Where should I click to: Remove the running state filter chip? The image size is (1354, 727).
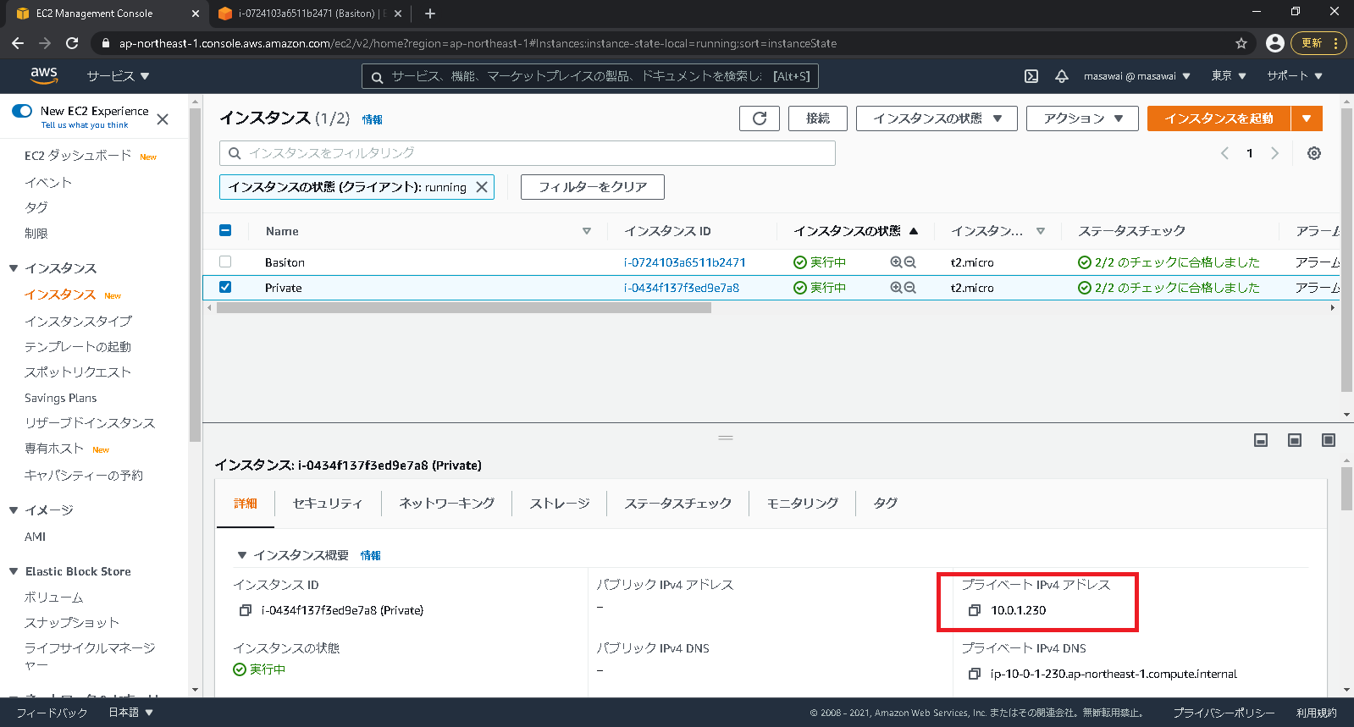[x=482, y=187]
